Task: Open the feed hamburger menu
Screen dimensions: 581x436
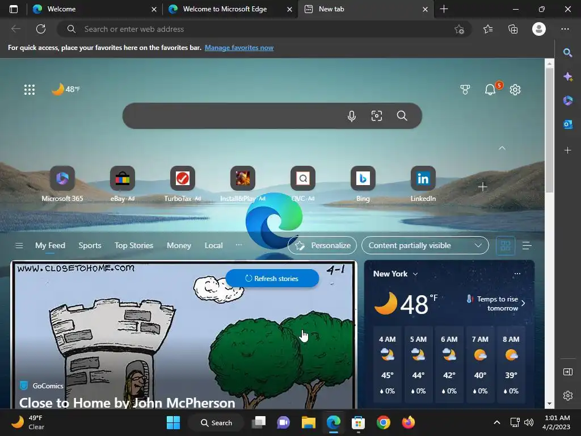Action: (x=19, y=245)
